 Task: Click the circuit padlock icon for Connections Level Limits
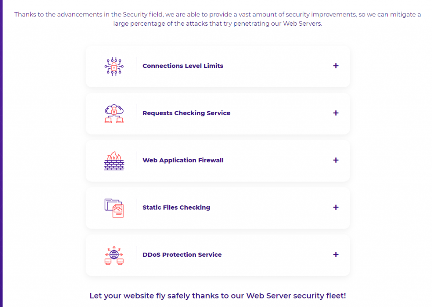coord(114,66)
